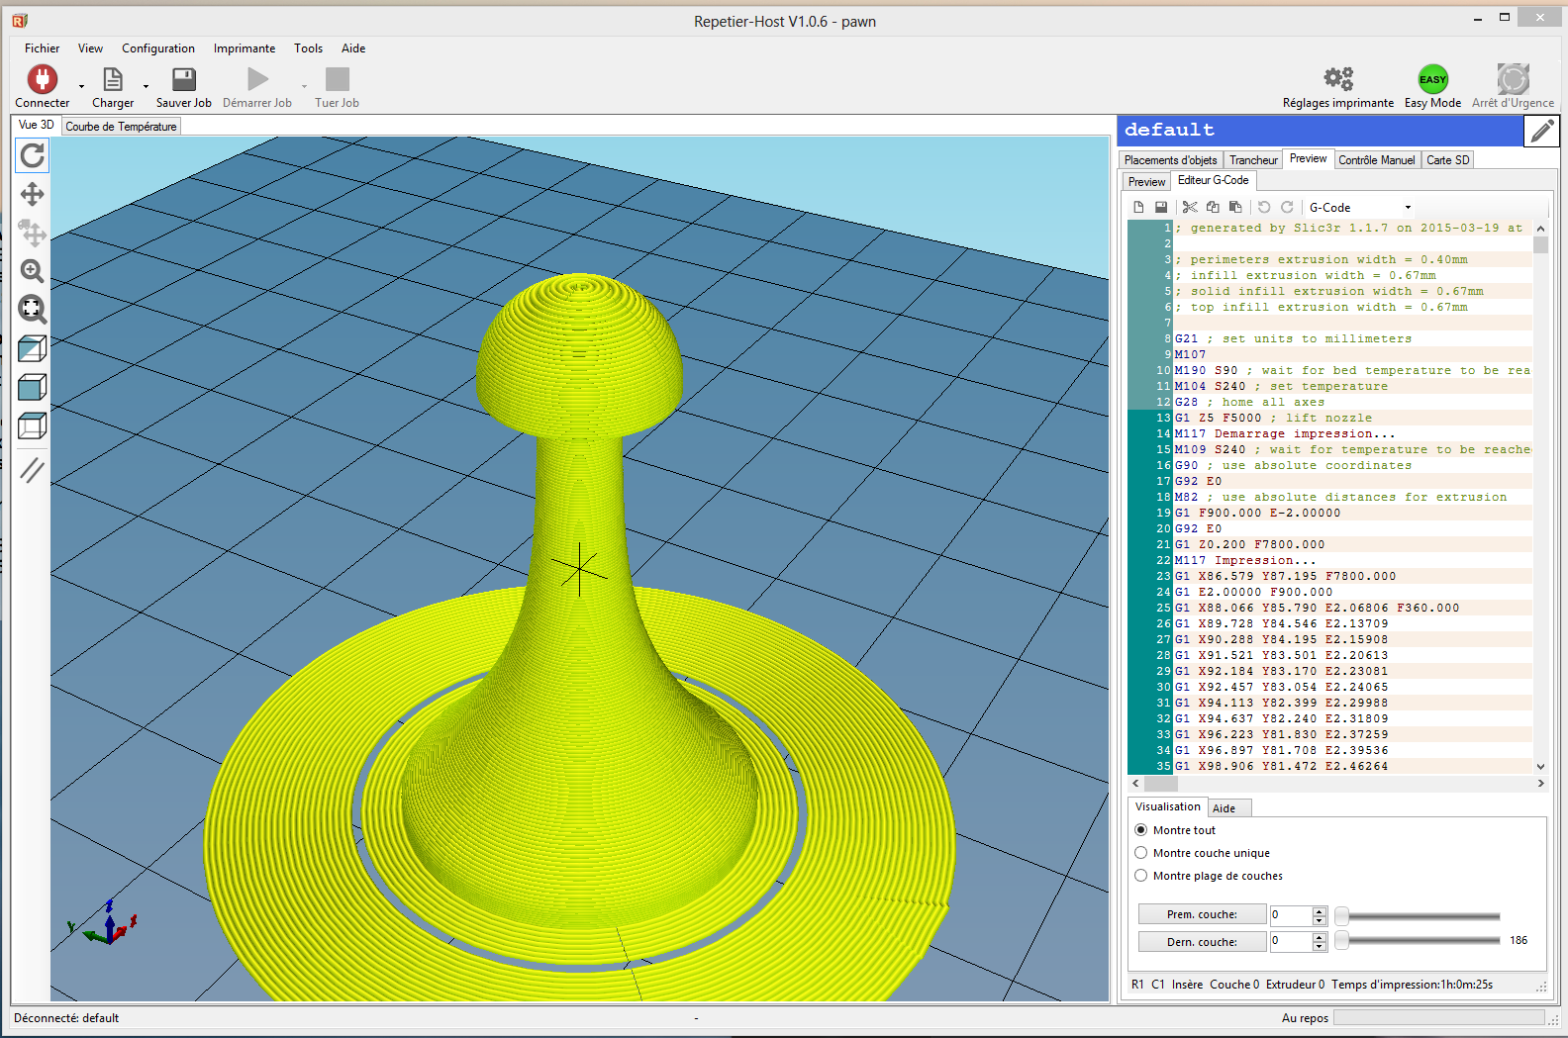Click the paste icon in editor
The width and height of the screenshot is (1568, 1038).
click(x=1235, y=207)
